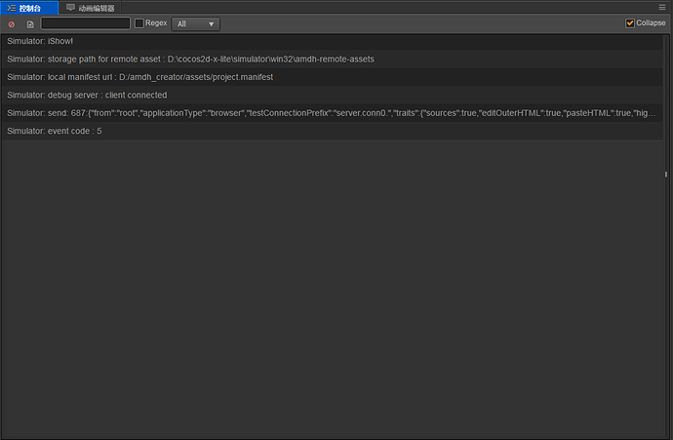This screenshot has width=673, height=440.
Task: Switch to the 控制台 tab
Action: pos(29,8)
